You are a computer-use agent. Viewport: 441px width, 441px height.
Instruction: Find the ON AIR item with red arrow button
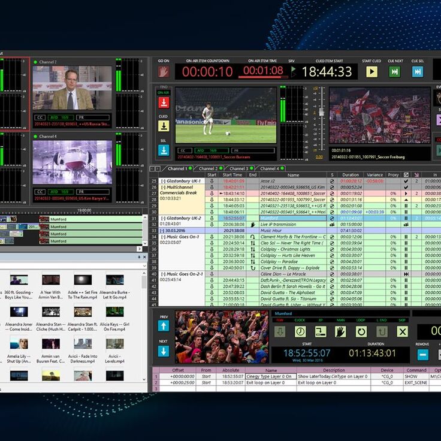coord(164,102)
